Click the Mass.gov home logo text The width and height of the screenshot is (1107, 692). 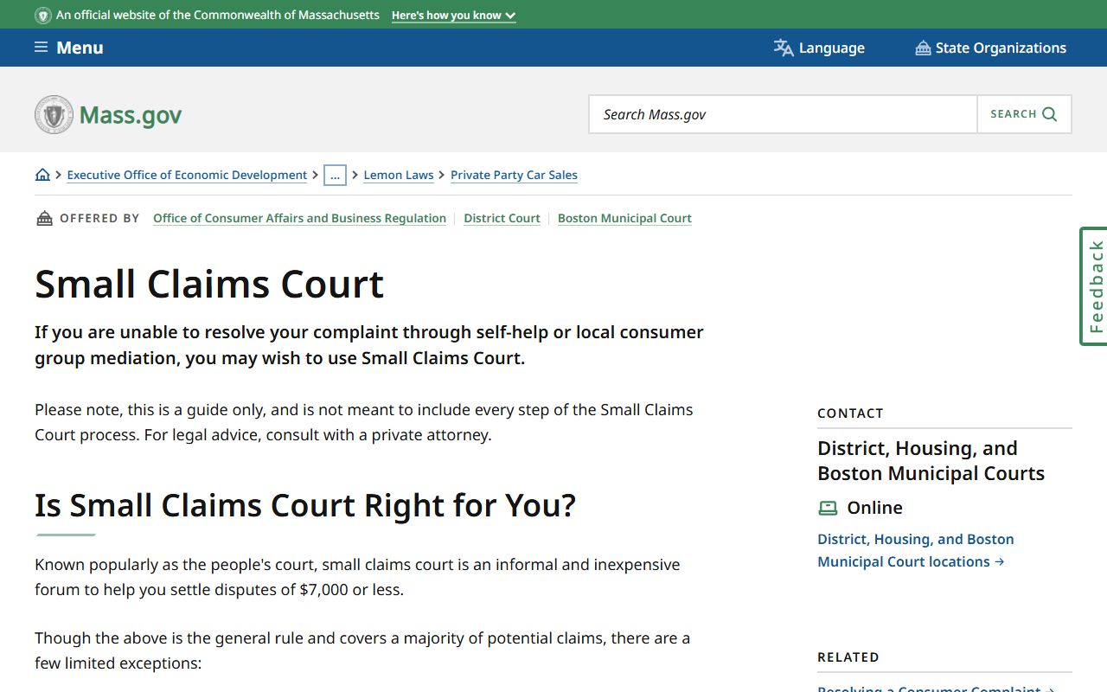point(131,115)
